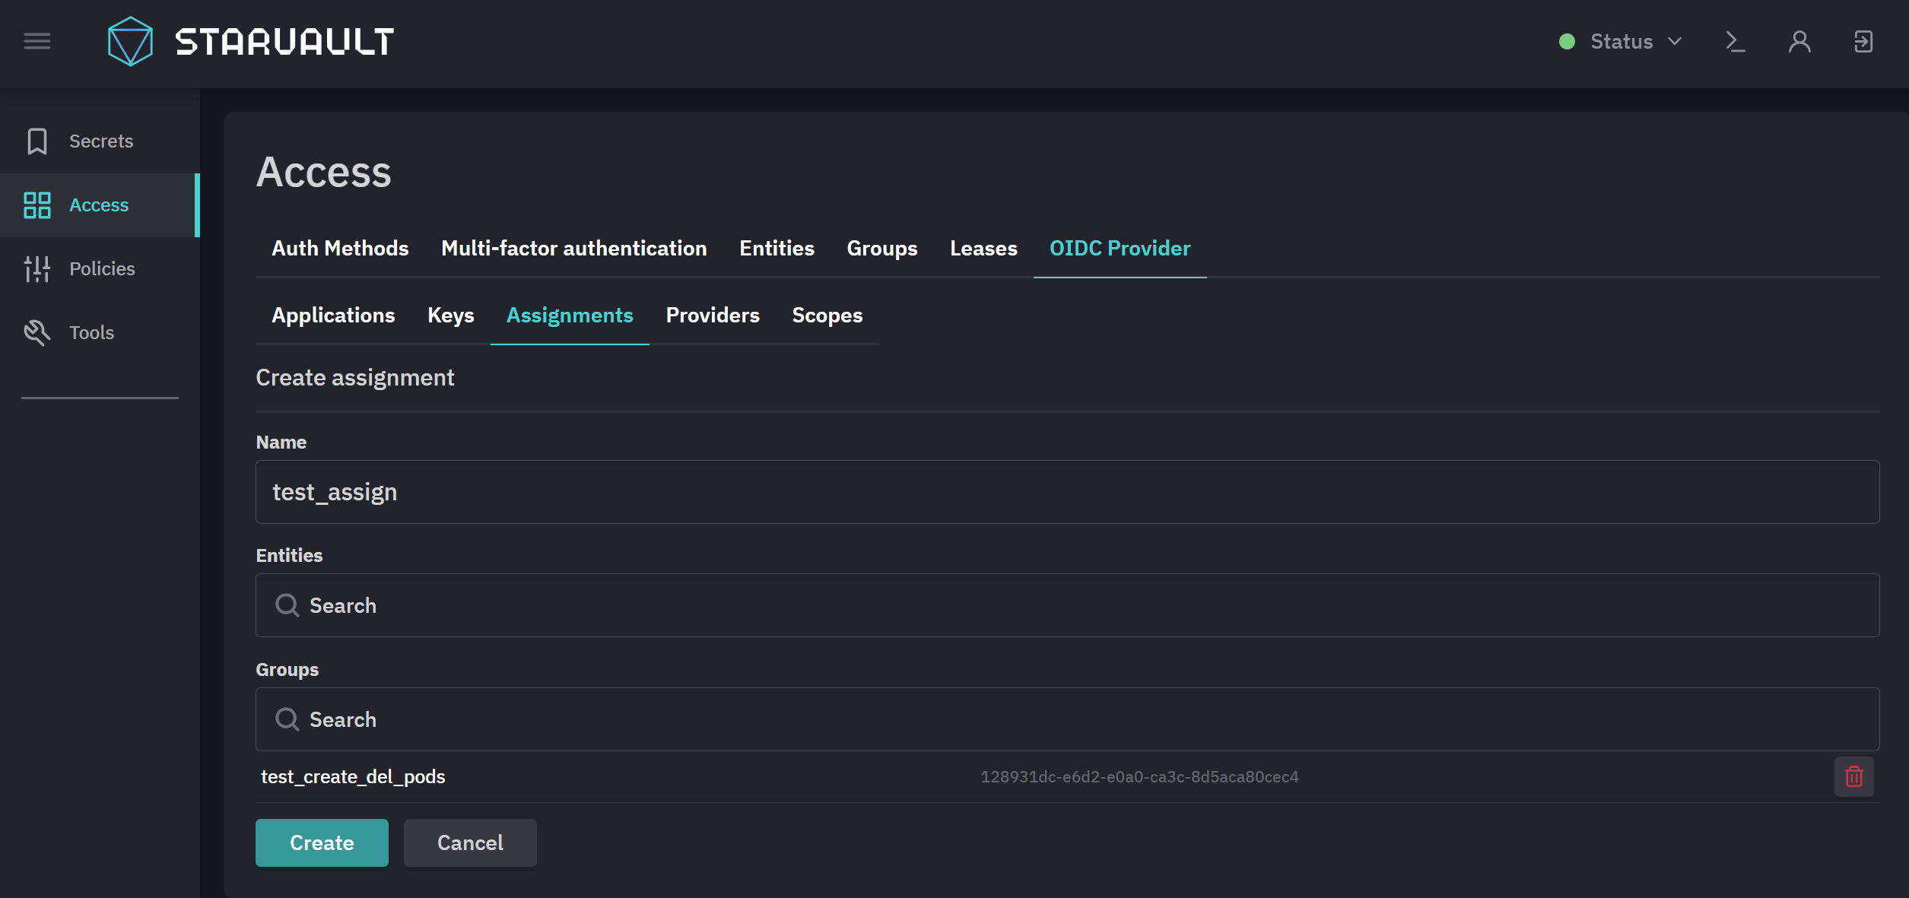
Task: Open the Keys sub-tab
Action: (451, 316)
